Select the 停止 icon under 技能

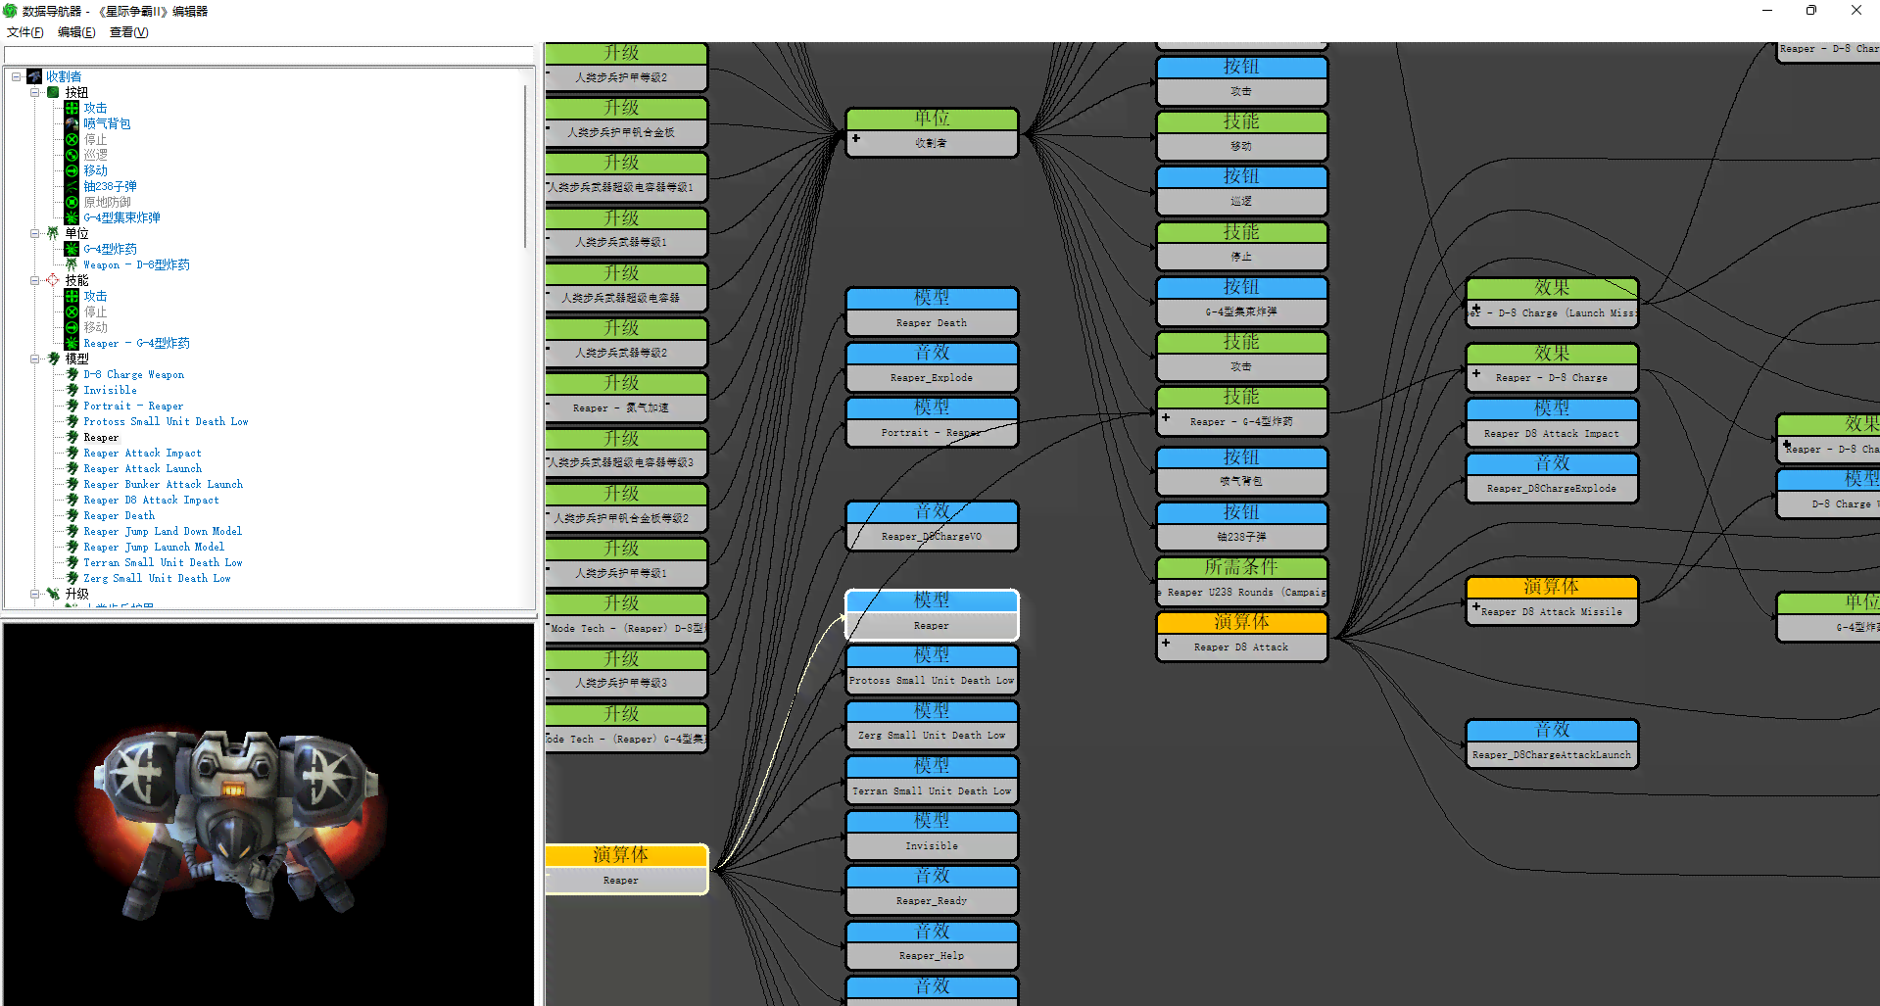[72, 311]
